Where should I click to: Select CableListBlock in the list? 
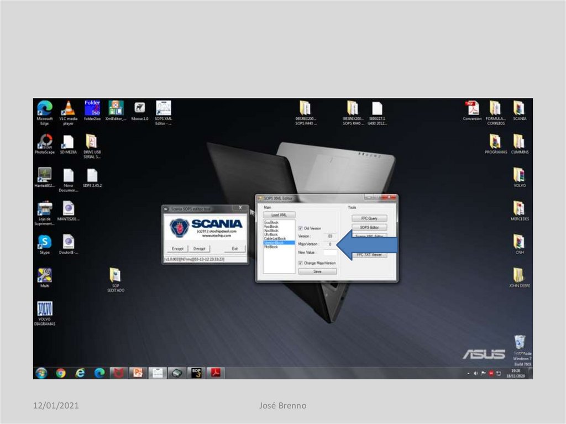(x=275, y=238)
